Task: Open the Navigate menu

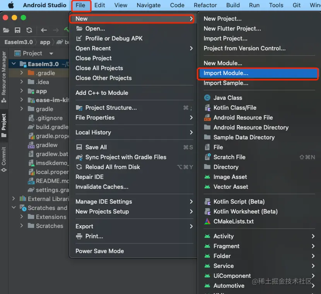Action: 149,5
